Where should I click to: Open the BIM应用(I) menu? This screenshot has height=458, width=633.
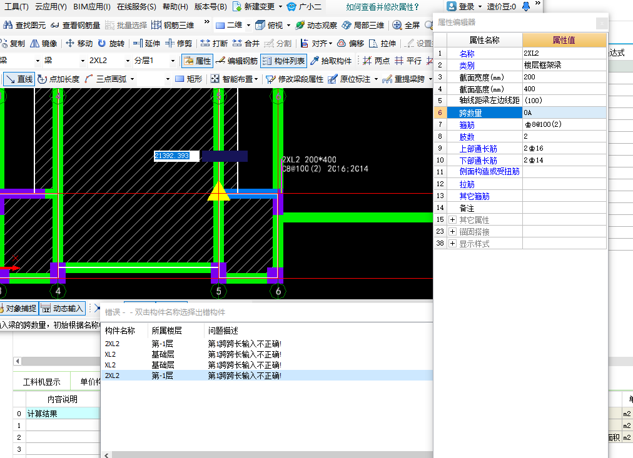pos(92,6)
